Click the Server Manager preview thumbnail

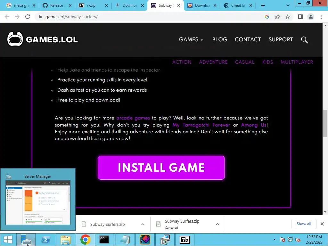(38, 203)
